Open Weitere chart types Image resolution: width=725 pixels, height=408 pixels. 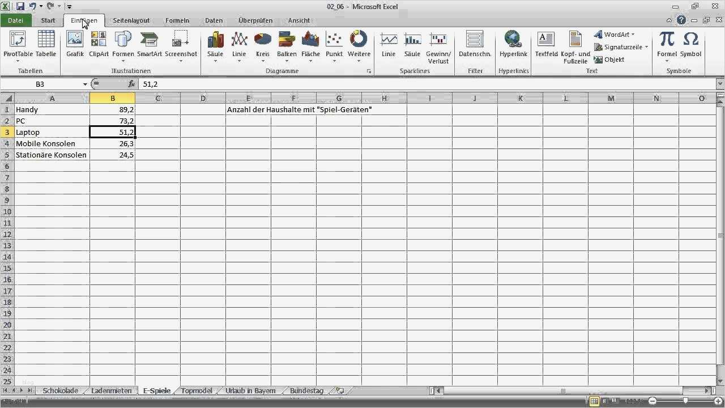tap(359, 45)
